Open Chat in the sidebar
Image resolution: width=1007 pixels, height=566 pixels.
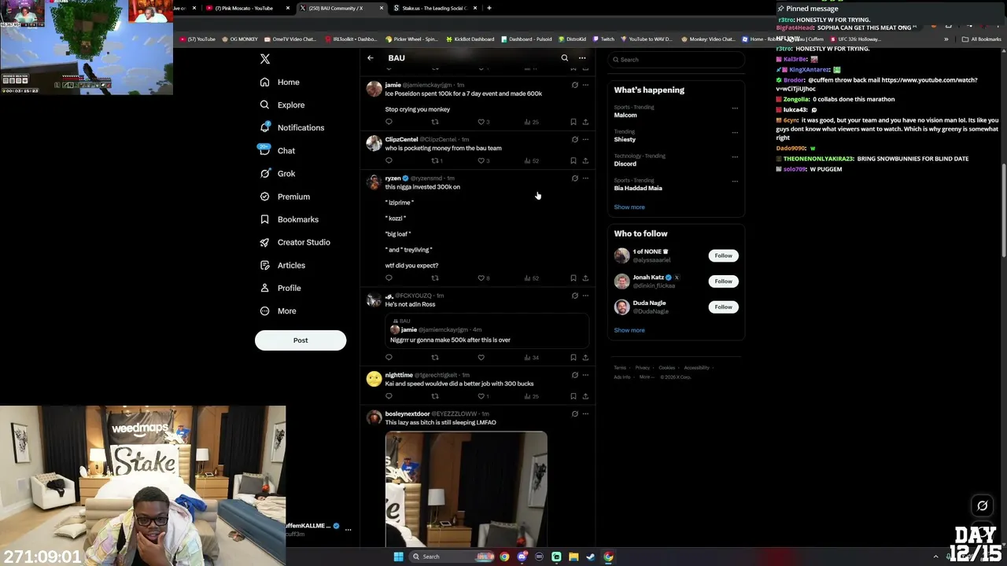pos(278,150)
